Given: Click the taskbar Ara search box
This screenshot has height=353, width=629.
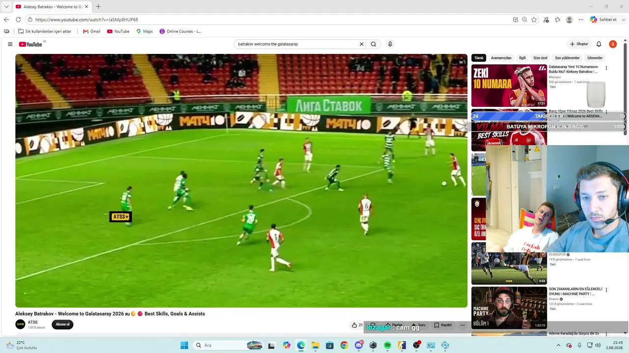Looking at the screenshot, I should pos(229,345).
